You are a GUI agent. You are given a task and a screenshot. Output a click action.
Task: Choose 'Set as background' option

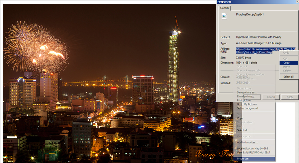(247, 108)
